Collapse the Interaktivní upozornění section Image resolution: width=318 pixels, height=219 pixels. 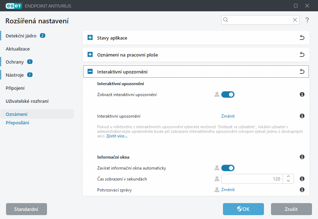(90, 71)
